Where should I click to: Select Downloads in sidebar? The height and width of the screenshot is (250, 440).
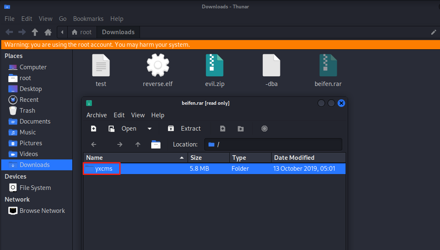[x=37, y=165]
